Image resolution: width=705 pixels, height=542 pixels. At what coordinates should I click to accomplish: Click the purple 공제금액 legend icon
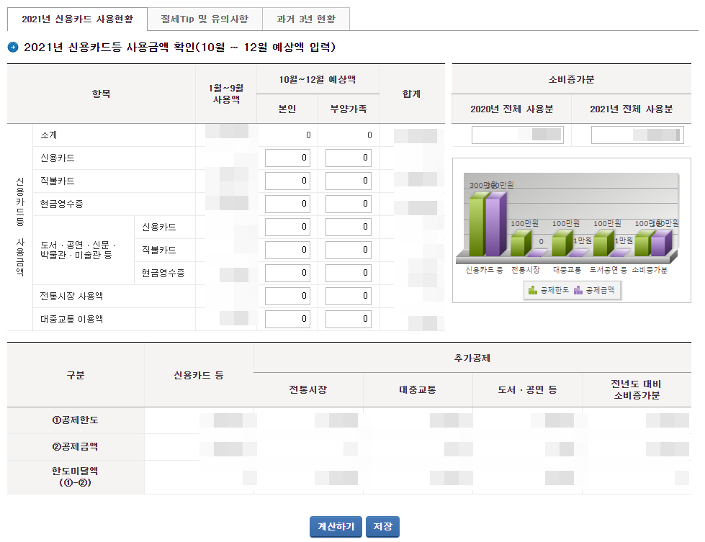point(578,290)
